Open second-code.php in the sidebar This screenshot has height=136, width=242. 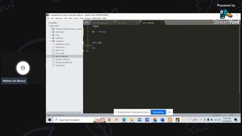pos(62,59)
